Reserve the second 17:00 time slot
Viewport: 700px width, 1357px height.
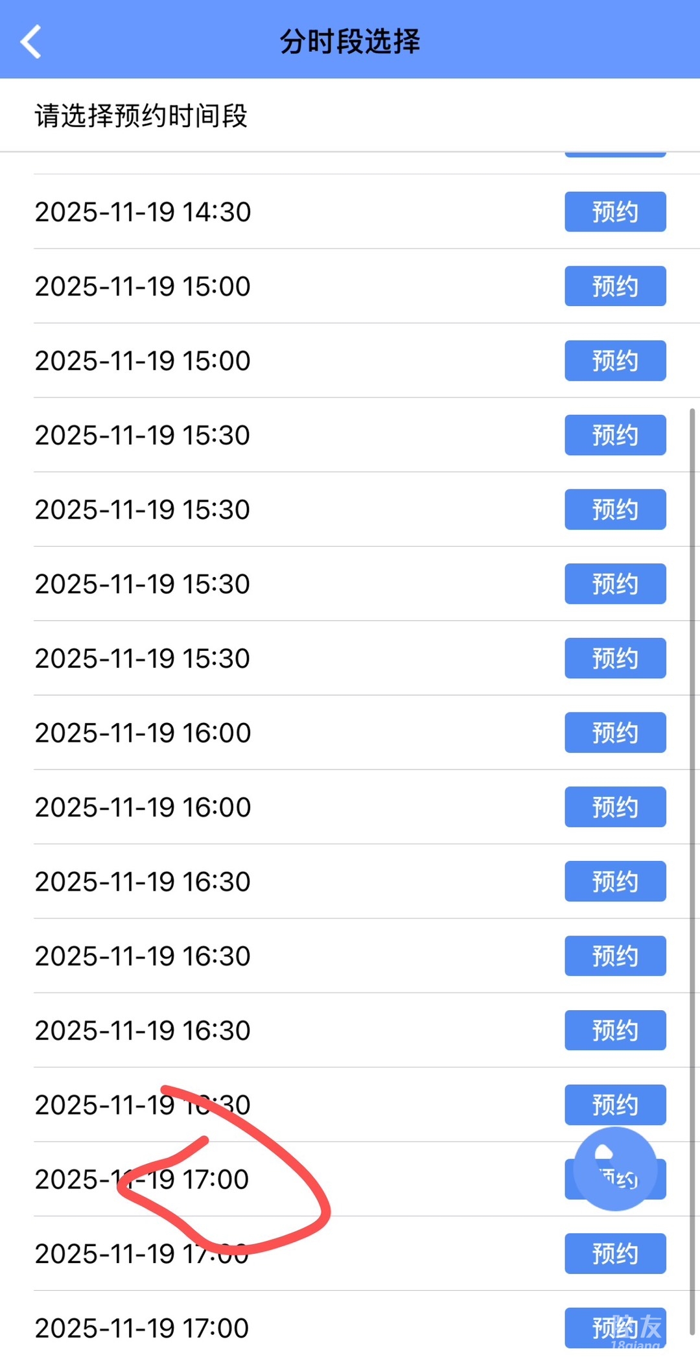[x=614, y=1253]
